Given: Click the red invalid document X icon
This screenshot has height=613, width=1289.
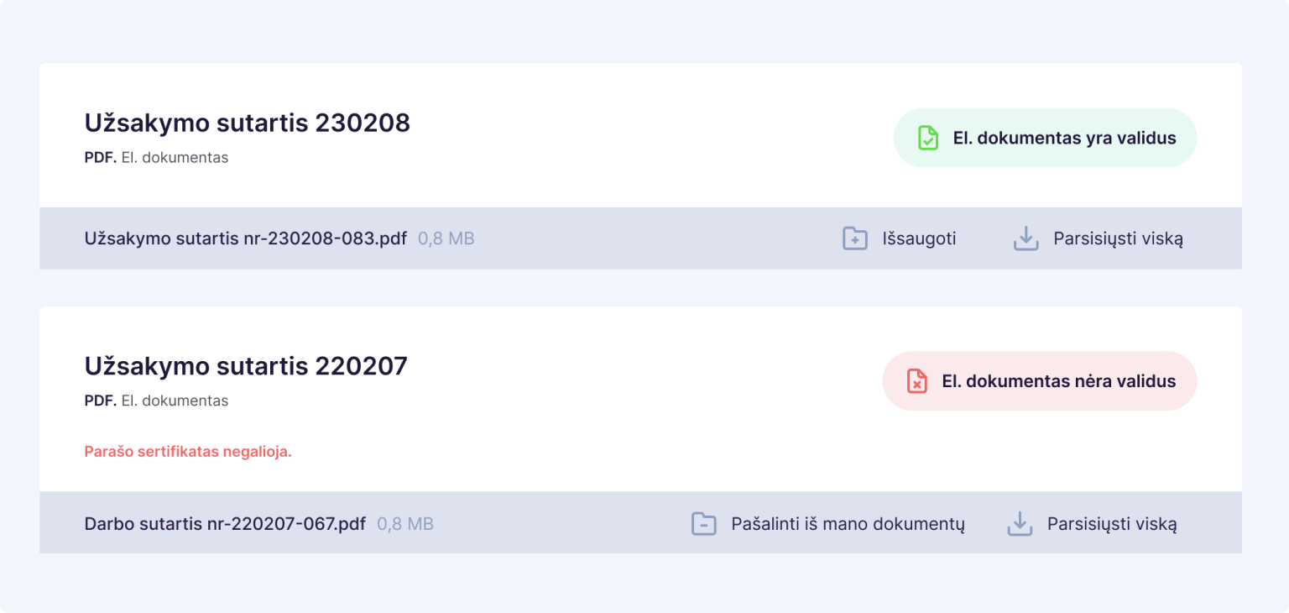Looking at the screenshot, I should (917, 381).
